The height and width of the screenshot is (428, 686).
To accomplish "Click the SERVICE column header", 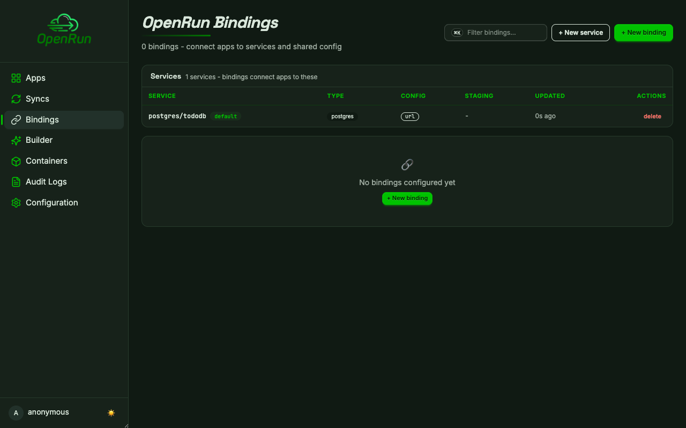I will 162,96.
